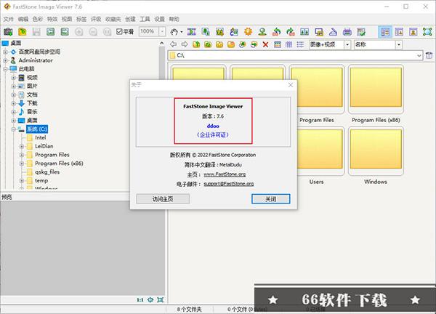The image size is (436, 314).
Task: Open the 工具 menu
Action: 145,19
